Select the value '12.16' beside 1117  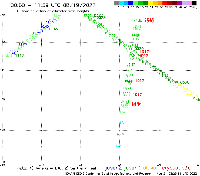click(x=8, y=56)
